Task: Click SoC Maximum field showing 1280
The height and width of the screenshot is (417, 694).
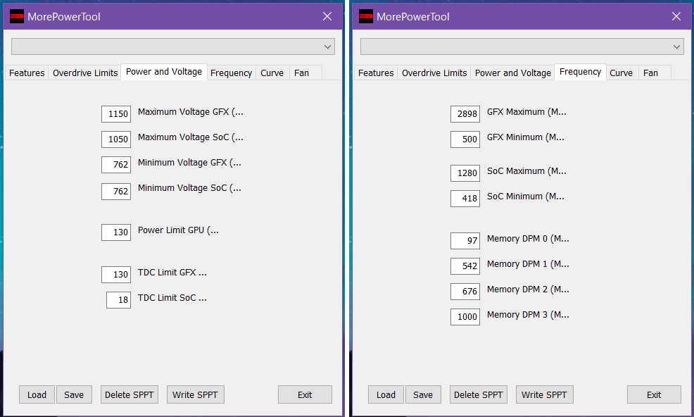Action: pos(465,173)
